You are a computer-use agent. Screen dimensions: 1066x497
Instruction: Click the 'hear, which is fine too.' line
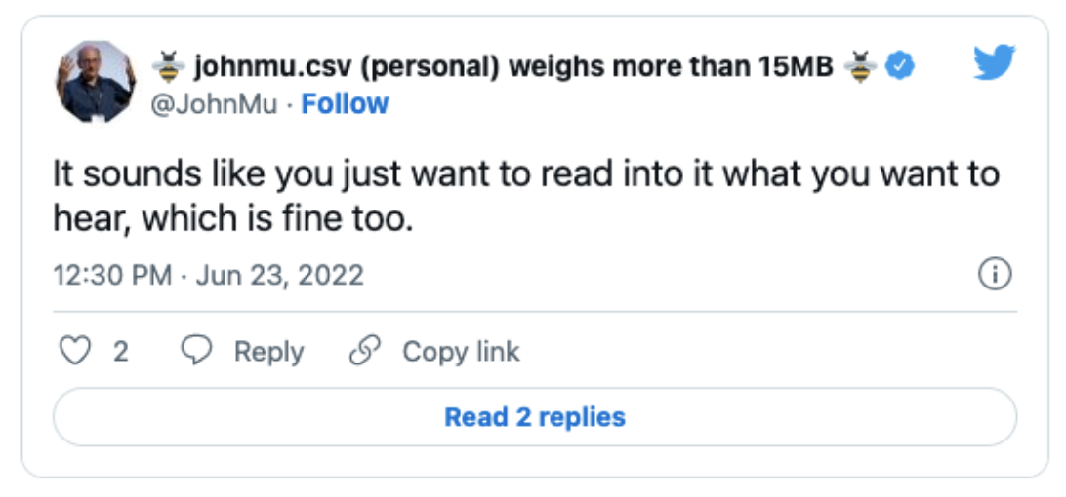(x=234, y=218)
